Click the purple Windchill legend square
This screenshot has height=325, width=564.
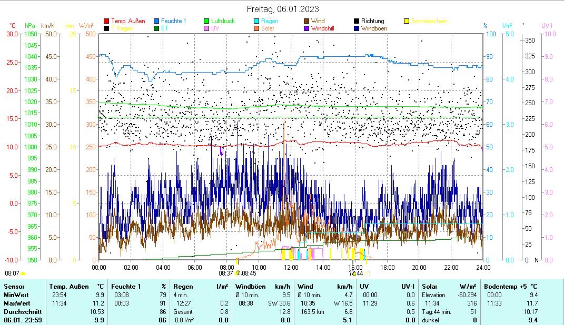coord(306,28)
